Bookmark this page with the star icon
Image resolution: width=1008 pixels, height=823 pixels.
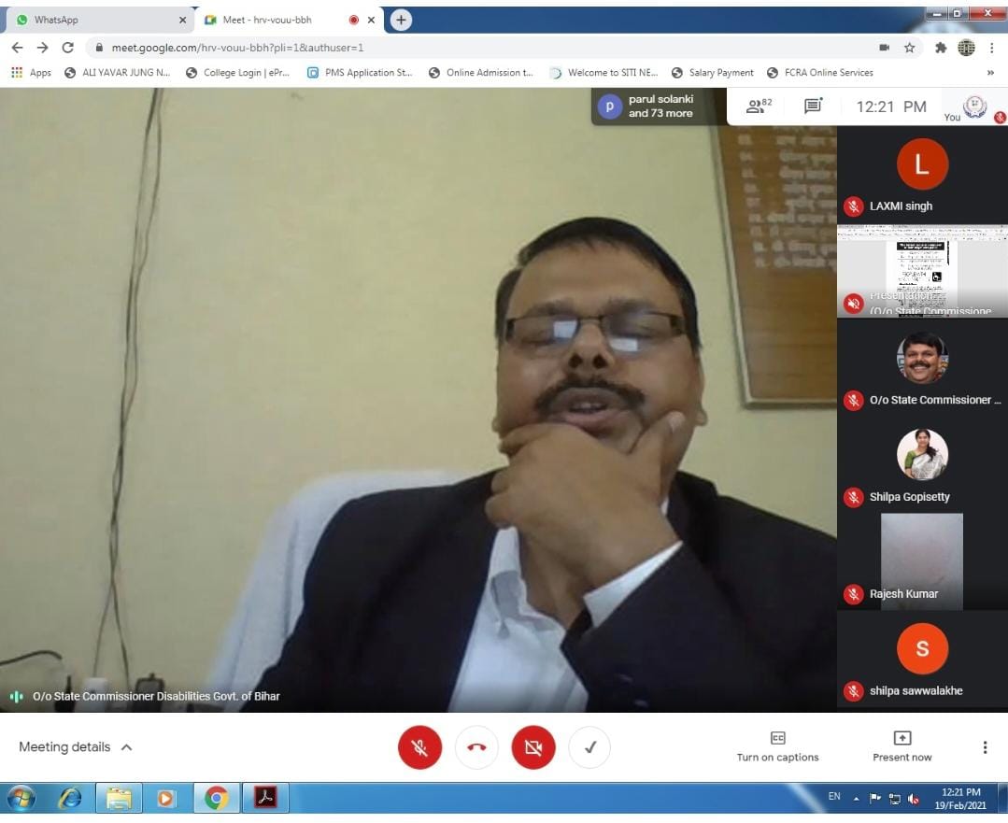click(909, 48)
